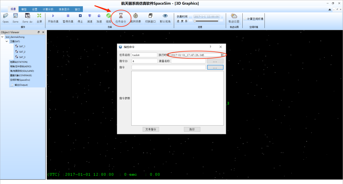Enable the 计算空间环境 checkbox
This screenshot has width=343, height=184.
245,19
